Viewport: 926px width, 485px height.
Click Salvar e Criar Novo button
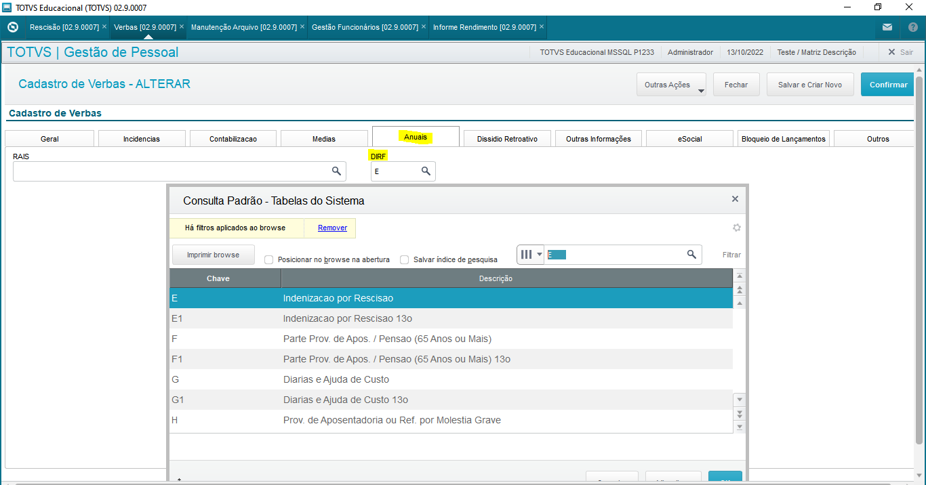(x=810, y=85)
